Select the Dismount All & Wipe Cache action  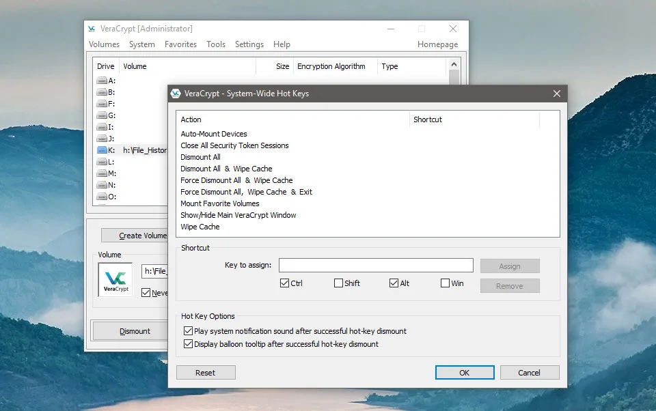226,169
